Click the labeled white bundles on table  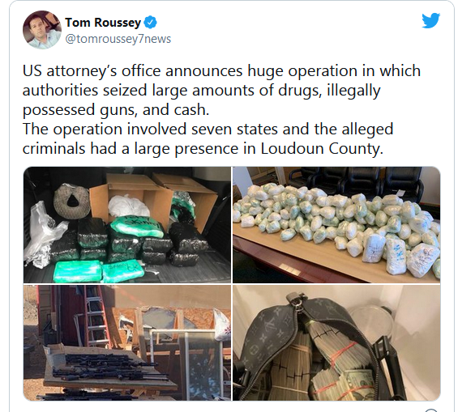click(400, 255)
